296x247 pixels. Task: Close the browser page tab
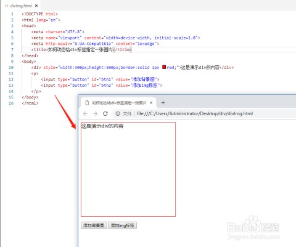pos(151,103)
